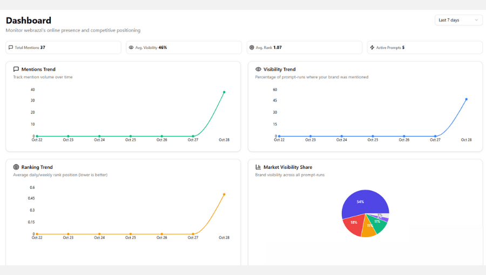Select the Total Mentions 37 stat card
The image size is (486, 275).
(63, 47)
